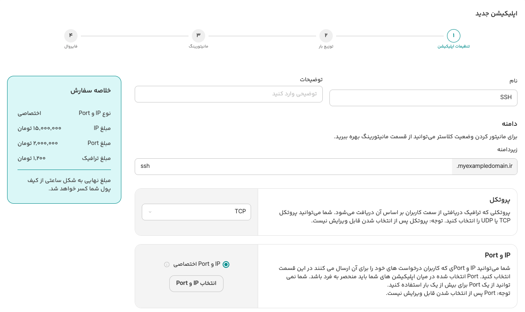Screen dimensions: 525x312
Task: Open the فایروال step label
Action: point(71,46)
